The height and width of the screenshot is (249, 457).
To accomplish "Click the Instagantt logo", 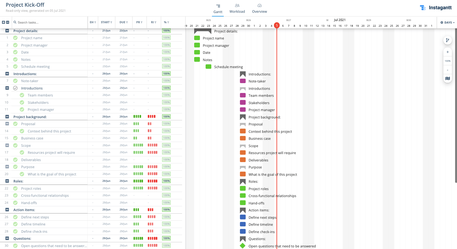I will [x=435, y=8].
